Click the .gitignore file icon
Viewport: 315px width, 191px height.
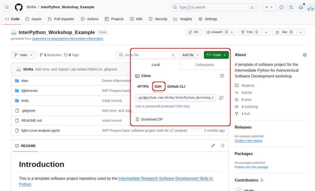17,110
